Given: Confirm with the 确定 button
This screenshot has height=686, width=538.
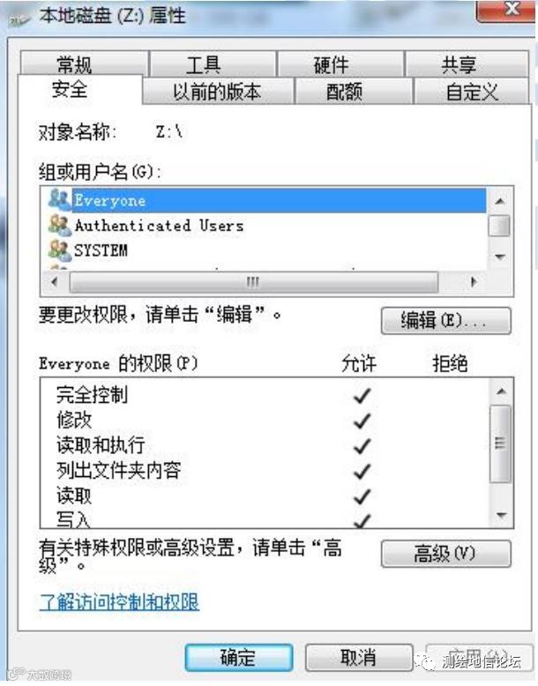Looking at the screenshot, I should pyautogui.click(x=239, y=657).
